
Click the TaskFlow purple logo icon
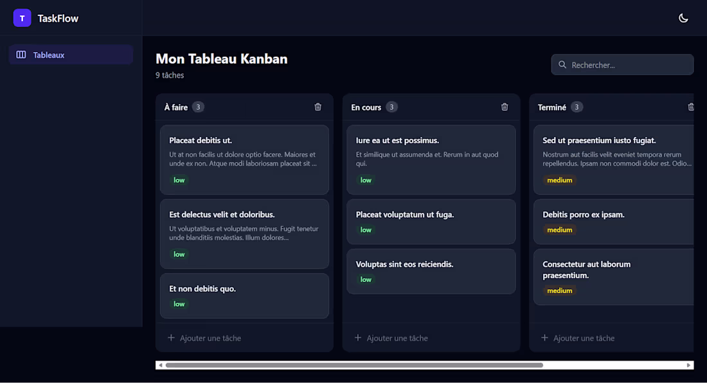pyautogui.click(x=22, y=18)
